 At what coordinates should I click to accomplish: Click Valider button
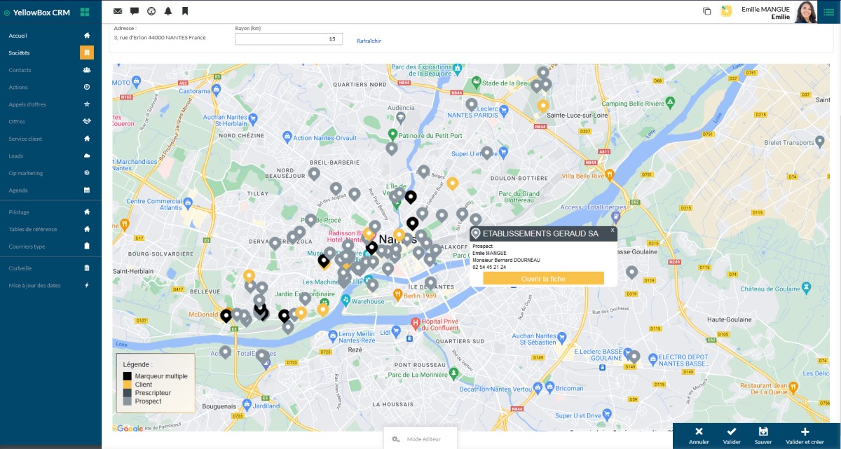732,436
